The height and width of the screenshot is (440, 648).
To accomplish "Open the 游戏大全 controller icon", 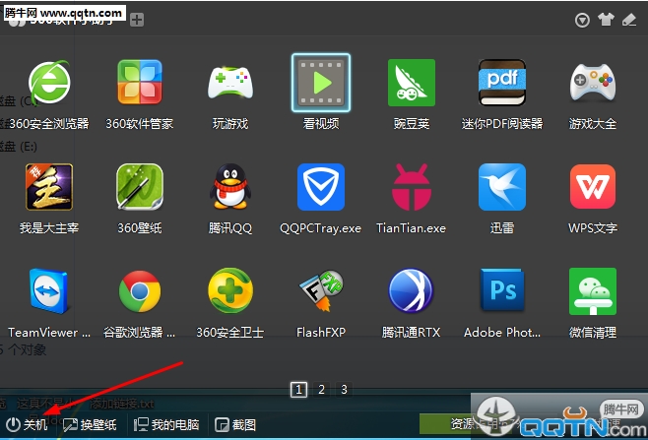I will [x=593, y=83].
